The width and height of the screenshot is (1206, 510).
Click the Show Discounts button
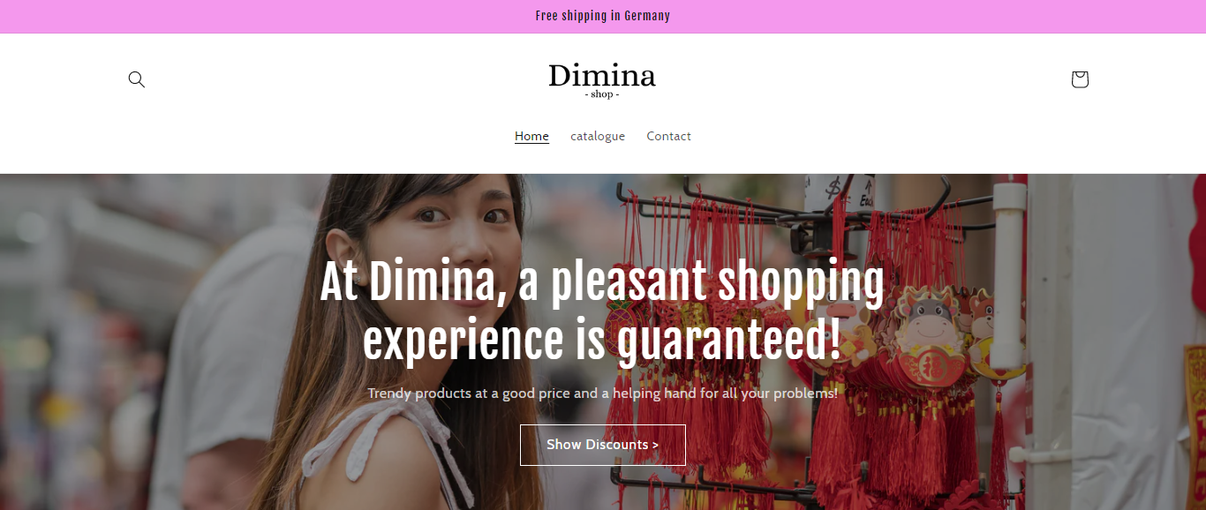tap(603, 445)
